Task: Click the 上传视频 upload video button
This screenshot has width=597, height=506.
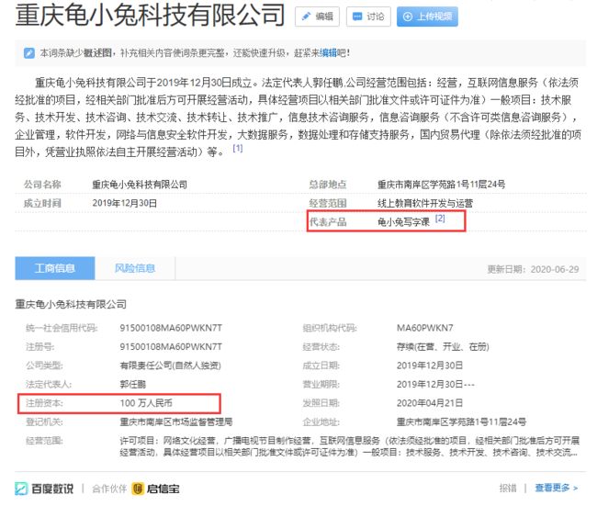Action: [427, 17]
